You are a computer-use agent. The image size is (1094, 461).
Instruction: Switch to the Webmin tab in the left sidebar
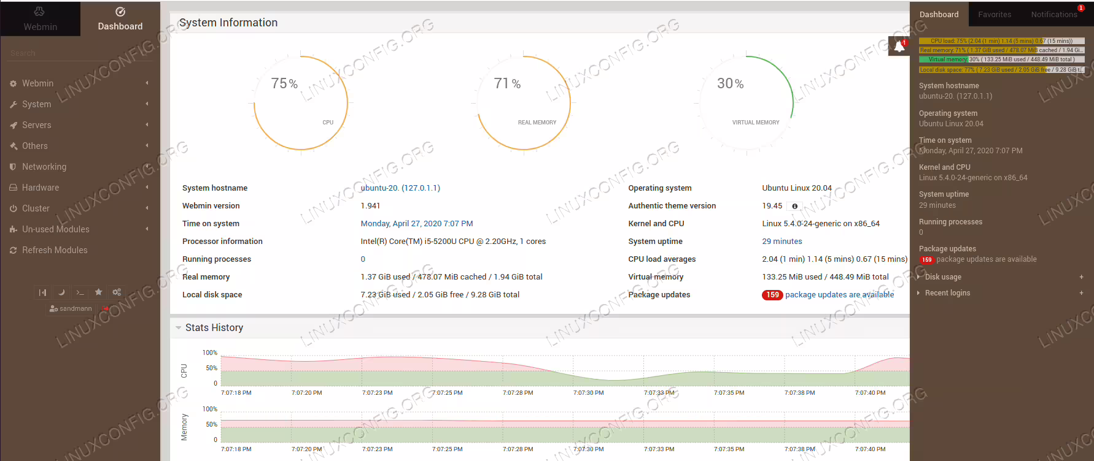(x=41, y=18)
